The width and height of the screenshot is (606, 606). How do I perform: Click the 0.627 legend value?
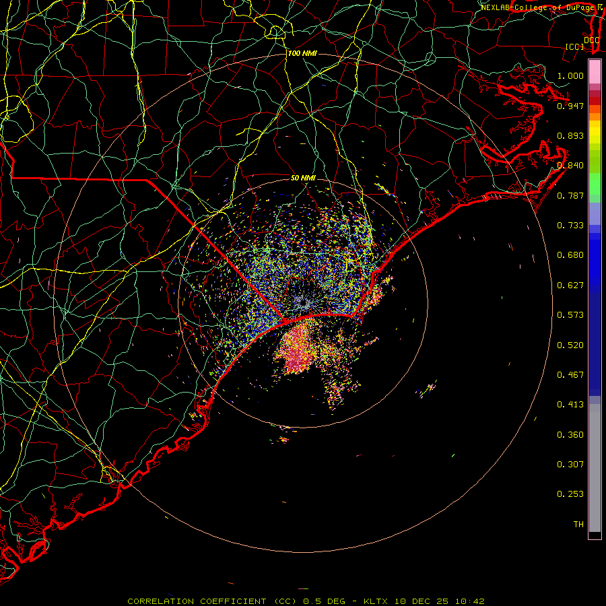(570, 285)
